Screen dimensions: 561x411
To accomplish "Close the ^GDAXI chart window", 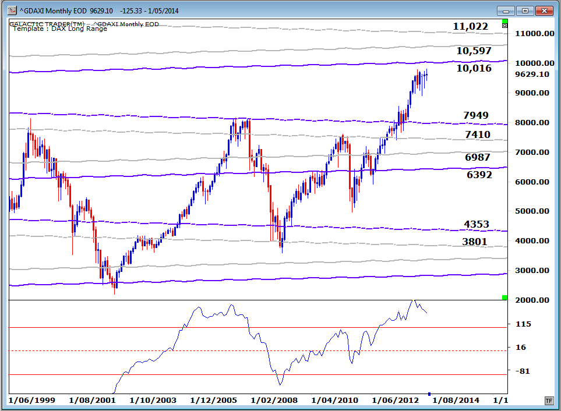I will coord(544,10).
